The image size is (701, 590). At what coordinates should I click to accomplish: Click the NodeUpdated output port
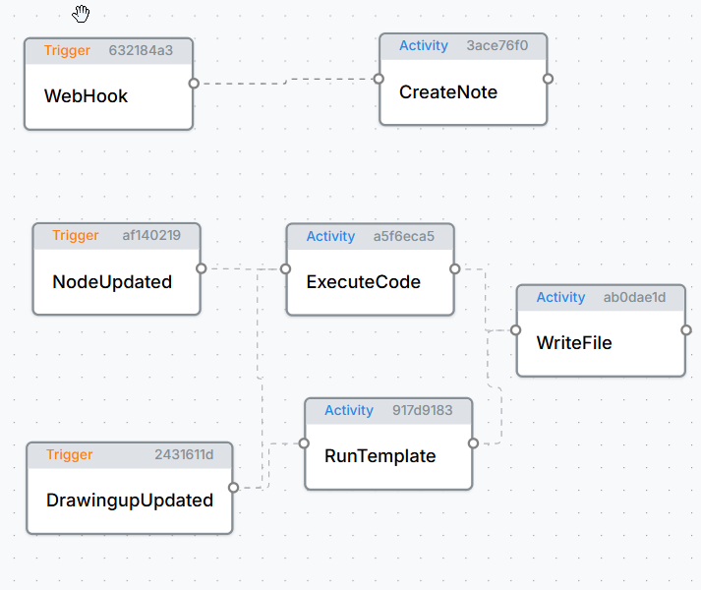pyautogui.click(x=201, y=268)
